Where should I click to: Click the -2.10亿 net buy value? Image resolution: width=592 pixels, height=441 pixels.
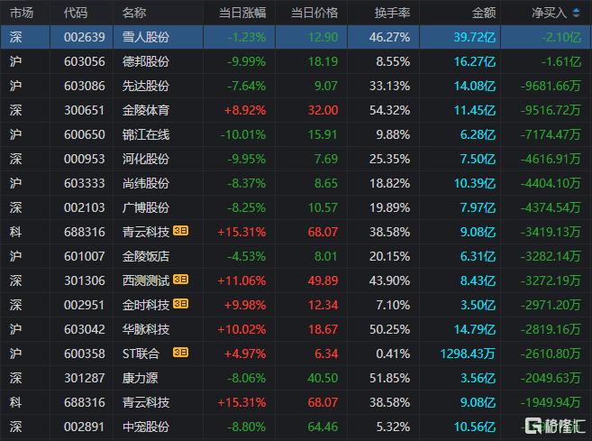[561, 37]
